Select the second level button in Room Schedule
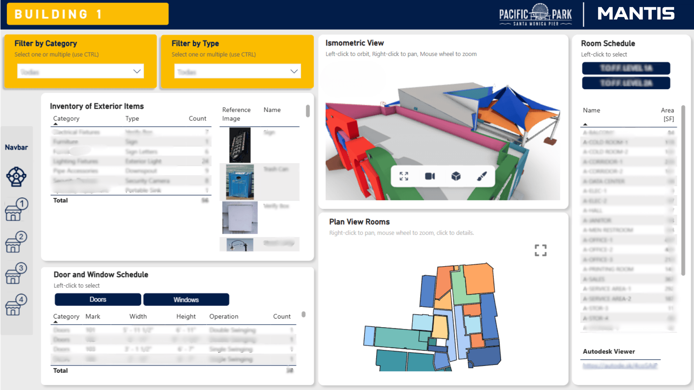This screenshot has width=694, height=390. tap(626, 83)
